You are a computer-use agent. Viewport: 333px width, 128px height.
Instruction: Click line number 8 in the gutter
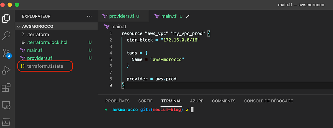click(x=111, y=79)
